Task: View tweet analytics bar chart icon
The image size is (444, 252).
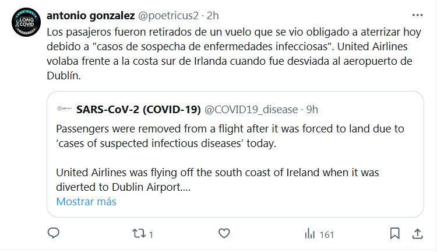Action: 309,234
